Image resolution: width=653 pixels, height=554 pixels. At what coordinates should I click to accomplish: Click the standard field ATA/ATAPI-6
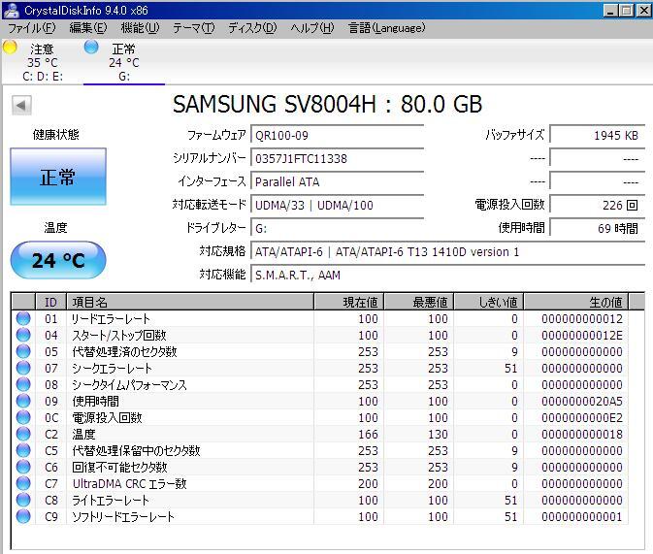(x=447, y=252)
